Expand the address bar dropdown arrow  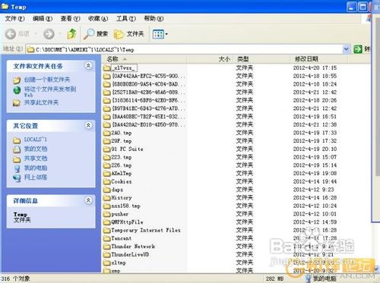[x=346, y=49]
